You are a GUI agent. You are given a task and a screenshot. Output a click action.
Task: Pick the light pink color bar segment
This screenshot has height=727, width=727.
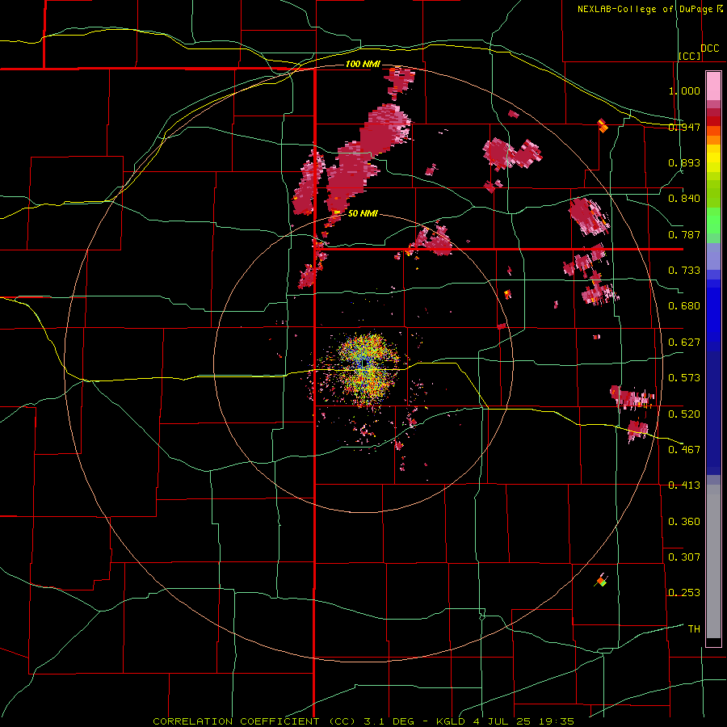713,86
